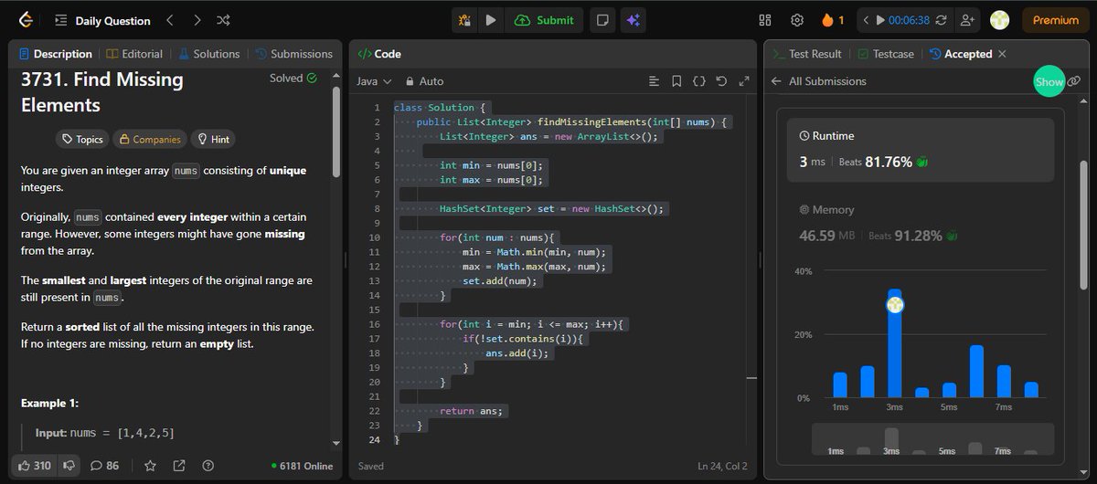Click the Solved status label

pyautogui.click(x=293, y=79)
